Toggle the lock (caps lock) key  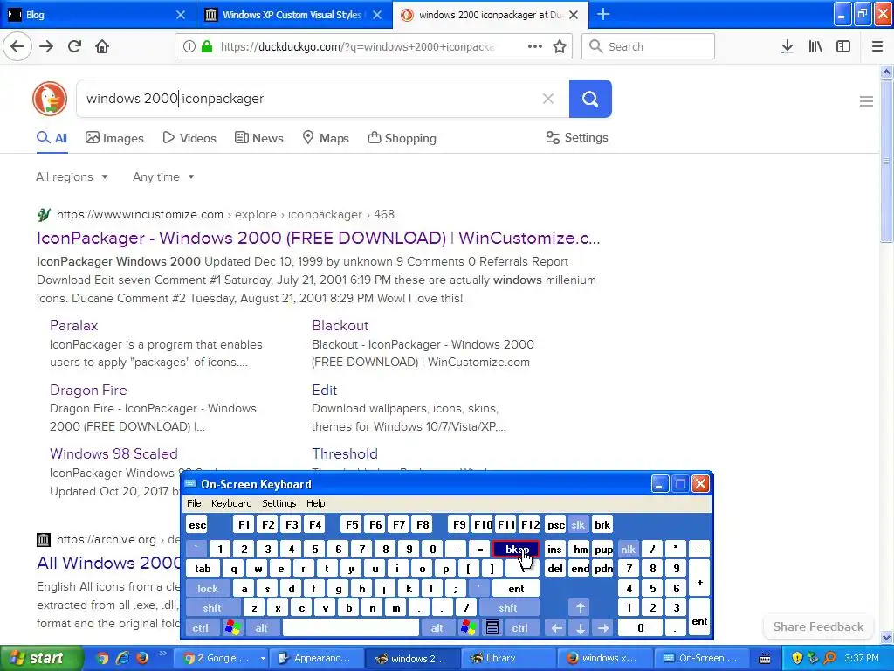pyautogui.click(x=208, y=588)
